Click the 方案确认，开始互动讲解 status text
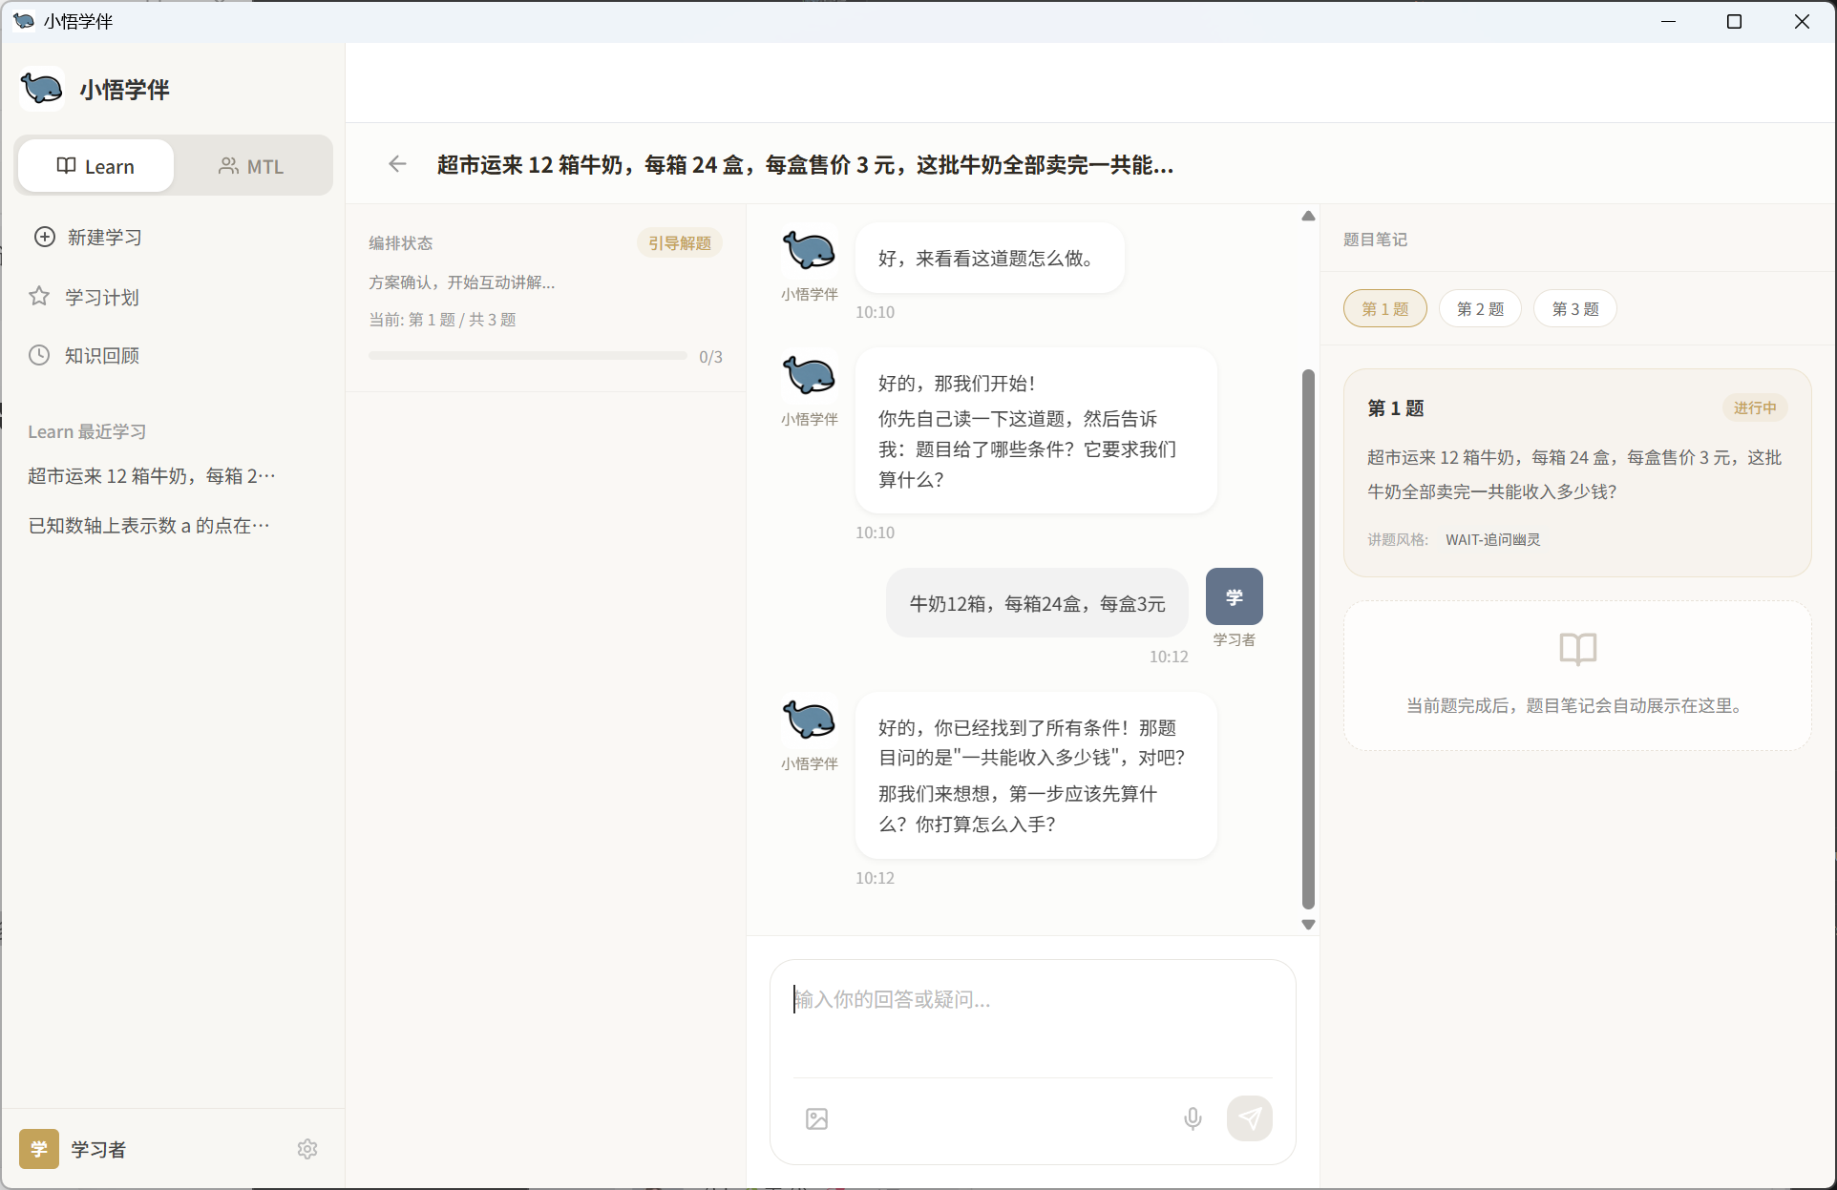 tap(461, 282)
